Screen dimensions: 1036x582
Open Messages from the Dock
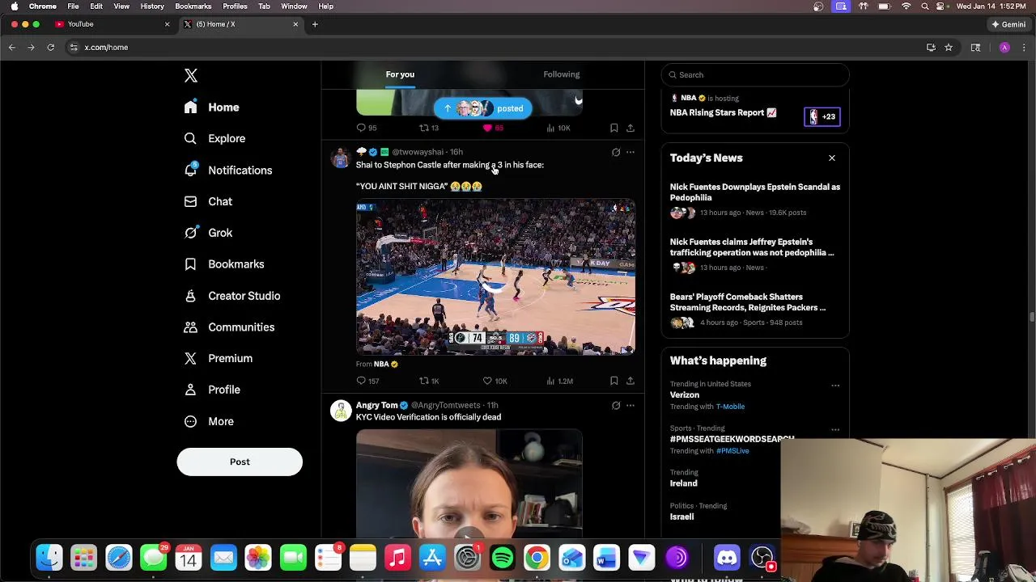[x=154, y=558]
